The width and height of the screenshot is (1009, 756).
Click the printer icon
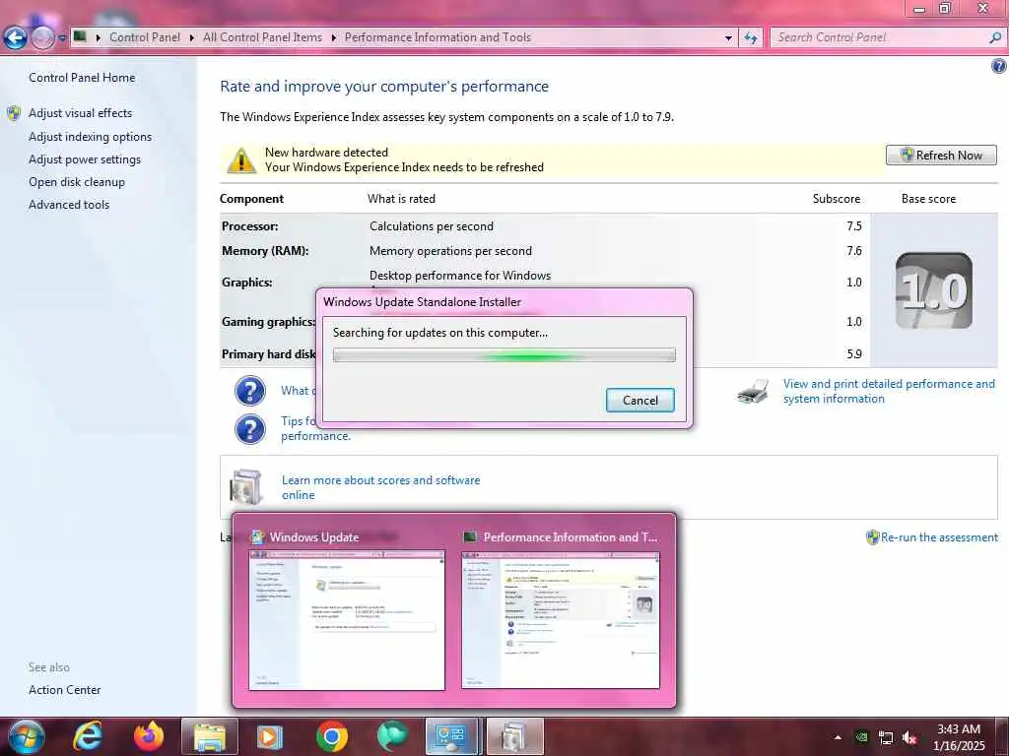click(753, 391)
